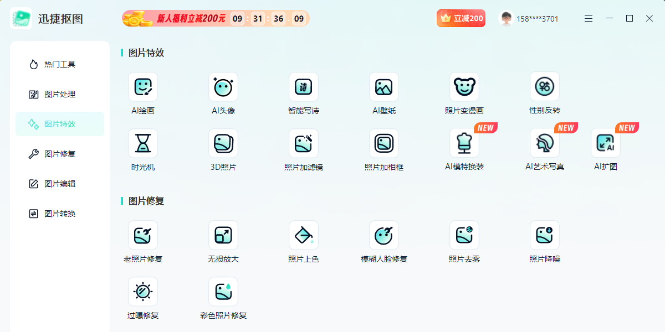
Task: Select the 3D照片 tool
Action: click(x=223, y=143)
